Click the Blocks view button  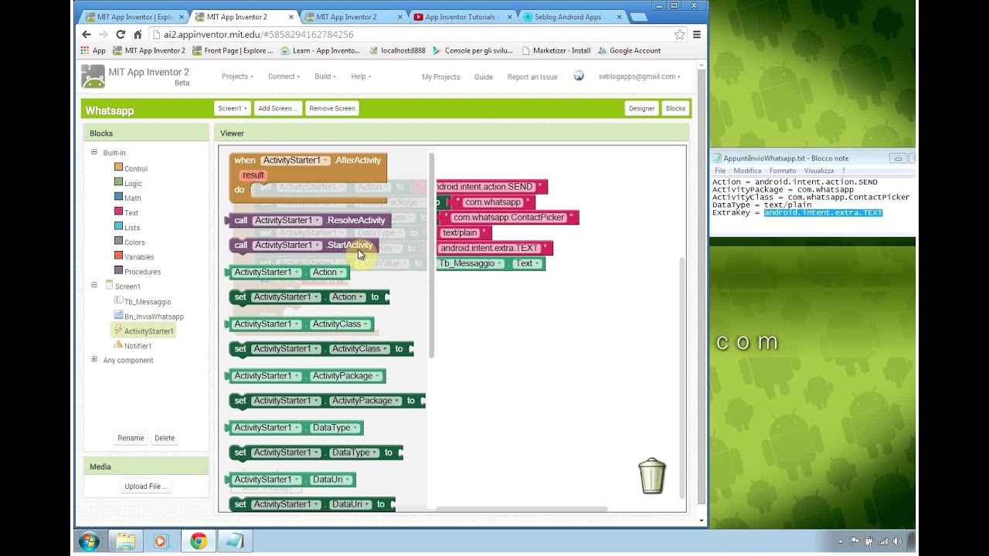[675, 108]
